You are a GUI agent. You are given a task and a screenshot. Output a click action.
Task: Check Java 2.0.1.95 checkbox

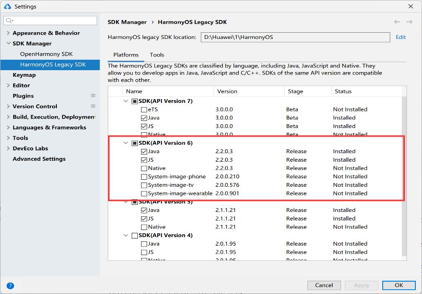tap(144, 244)
